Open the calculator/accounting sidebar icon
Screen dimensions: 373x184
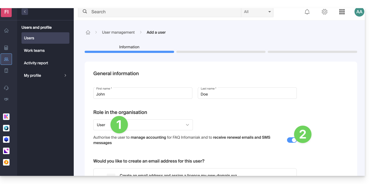pyautogui.click(x=6, y=48)
